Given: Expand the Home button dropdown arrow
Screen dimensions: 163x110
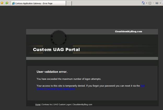Looking at the screenshot, I should coord(147,3).
